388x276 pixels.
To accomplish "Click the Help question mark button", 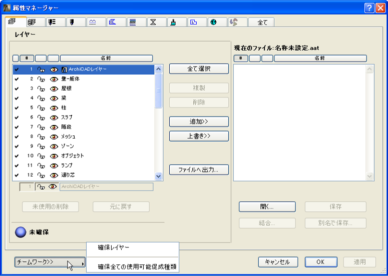I will tap(369, 8).
